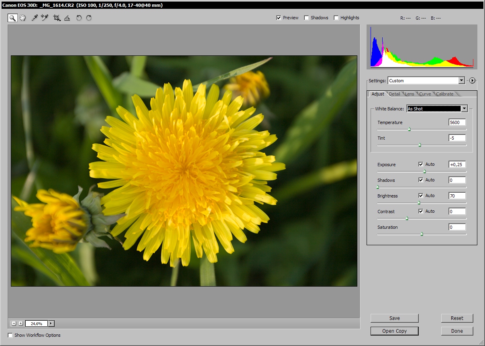Image resolution: width=485 pixels, height=346 pixels.
Task: Open the Settings flyout menu arrow
Action: click(x=472, y=81)
